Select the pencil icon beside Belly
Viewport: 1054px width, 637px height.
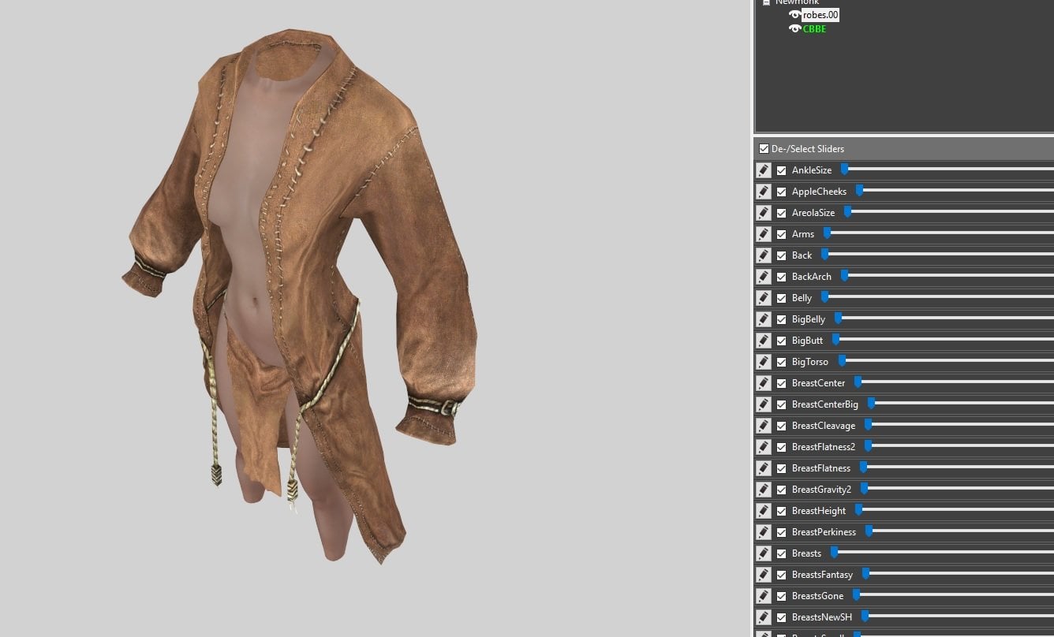click(763, 298)
